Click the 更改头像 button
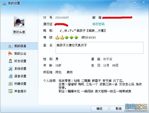Image resolution: width=149 pixels, height=113 pixels. click(x=19, y=32)
